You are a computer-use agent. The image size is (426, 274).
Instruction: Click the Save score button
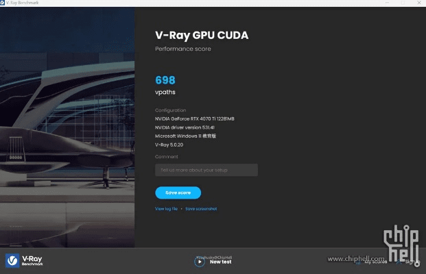coord(178,192)
